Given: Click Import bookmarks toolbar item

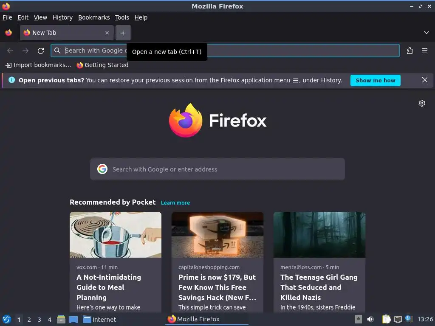Looking at the screenshot, I should tap(38, 65).
